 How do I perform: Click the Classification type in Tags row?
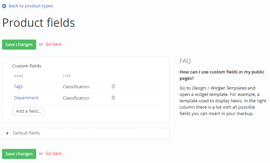point(76,87)
